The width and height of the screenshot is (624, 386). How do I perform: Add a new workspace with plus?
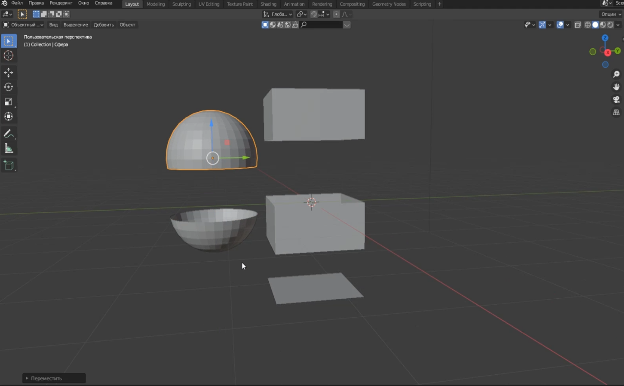click(439, 4)
